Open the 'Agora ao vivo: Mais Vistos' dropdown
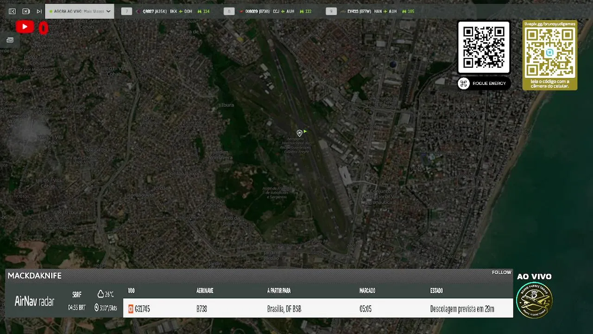 pos(80,11)
